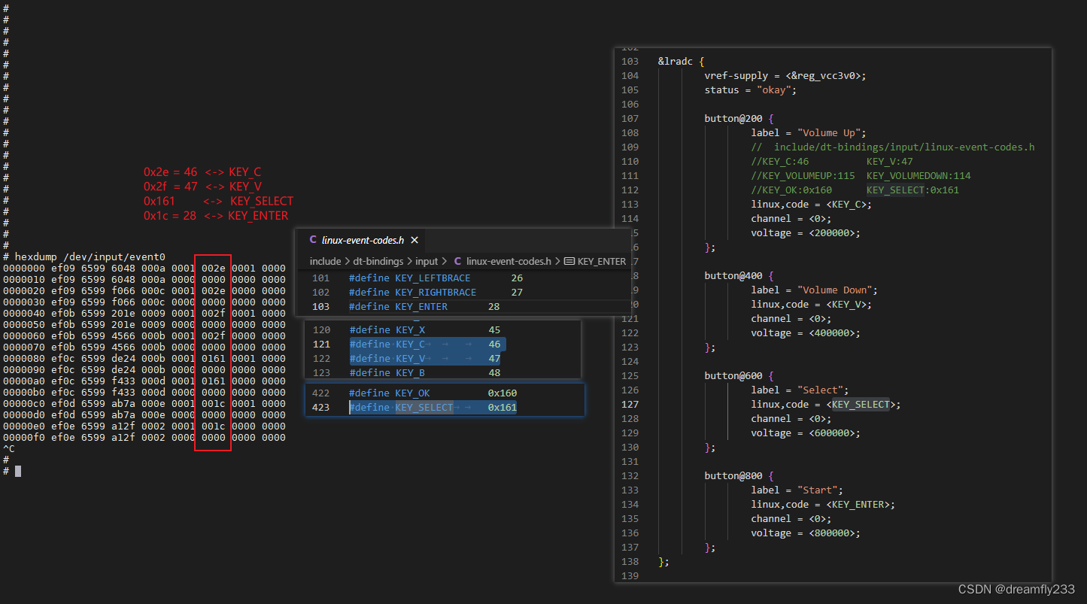1087x604 pixels.
Task: Click the hexdump row starting with 00000c0
Action: (x=144, y=403)
